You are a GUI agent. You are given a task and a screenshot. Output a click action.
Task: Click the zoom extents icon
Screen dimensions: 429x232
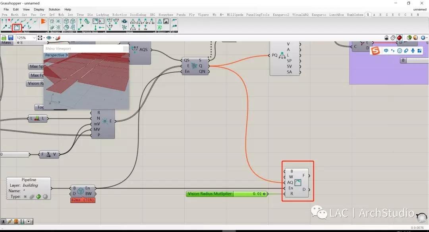point(40,38)
